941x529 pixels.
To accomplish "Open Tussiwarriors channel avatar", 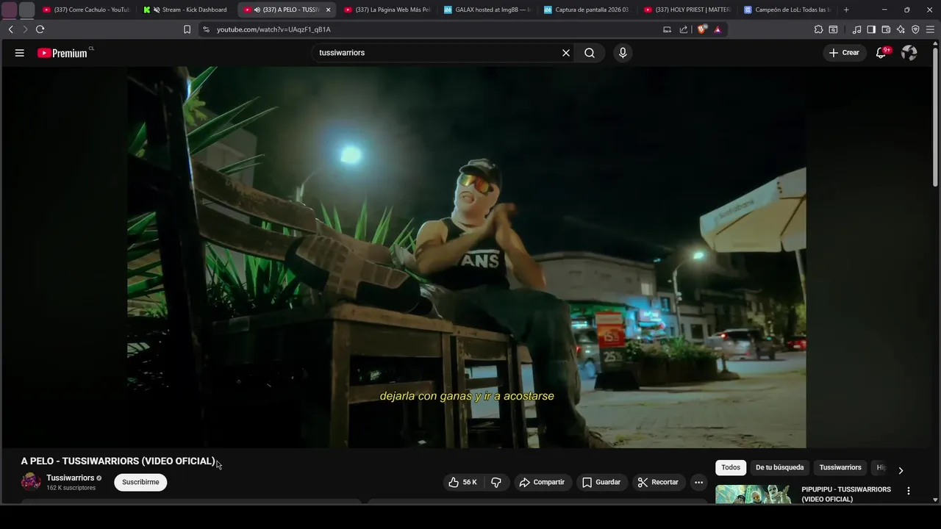I will [31, 482].
